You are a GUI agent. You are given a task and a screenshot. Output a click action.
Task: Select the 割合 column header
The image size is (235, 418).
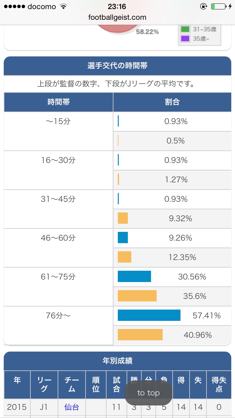click(172, 102)
